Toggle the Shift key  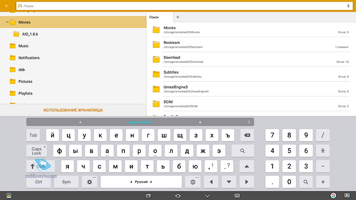(x=41, y=166)
